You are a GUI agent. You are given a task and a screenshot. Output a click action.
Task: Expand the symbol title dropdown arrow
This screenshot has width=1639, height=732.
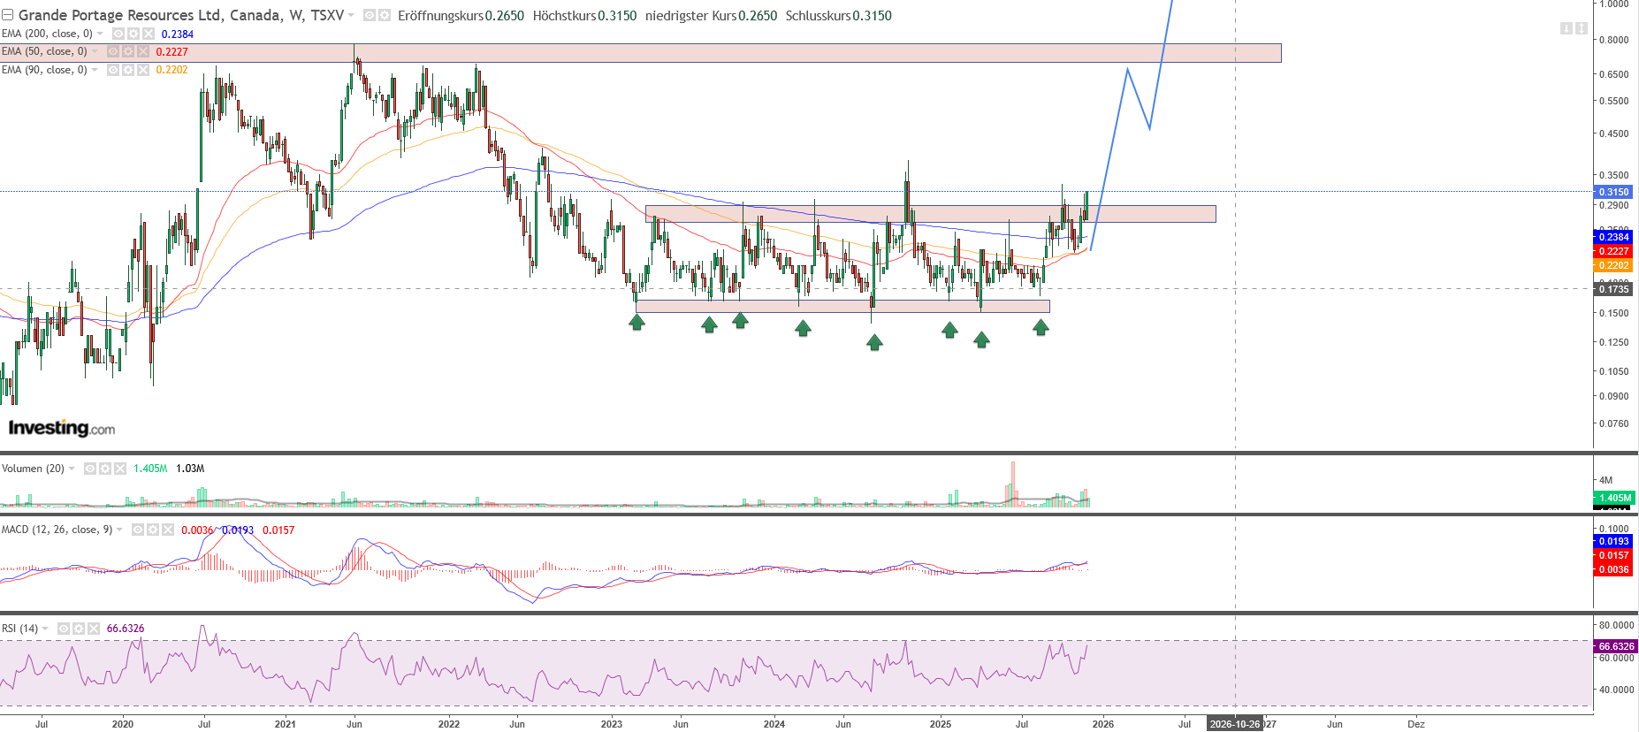point(351,15)
